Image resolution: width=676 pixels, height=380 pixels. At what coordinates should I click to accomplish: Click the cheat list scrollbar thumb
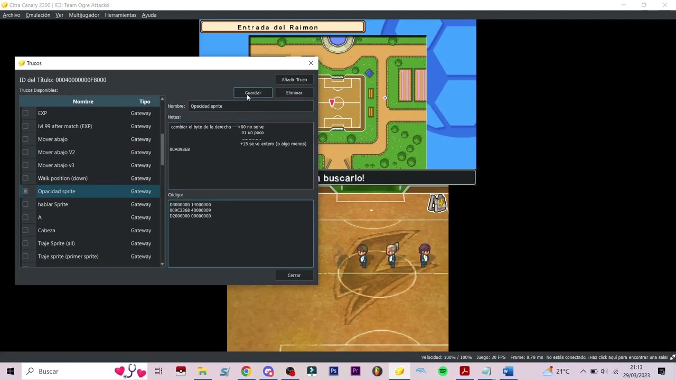point(162,149)
